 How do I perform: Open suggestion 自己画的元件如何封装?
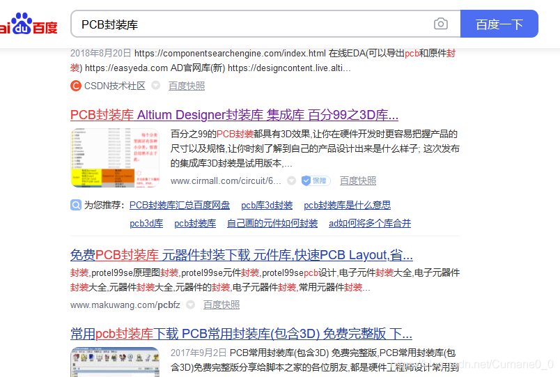[272, 223]
